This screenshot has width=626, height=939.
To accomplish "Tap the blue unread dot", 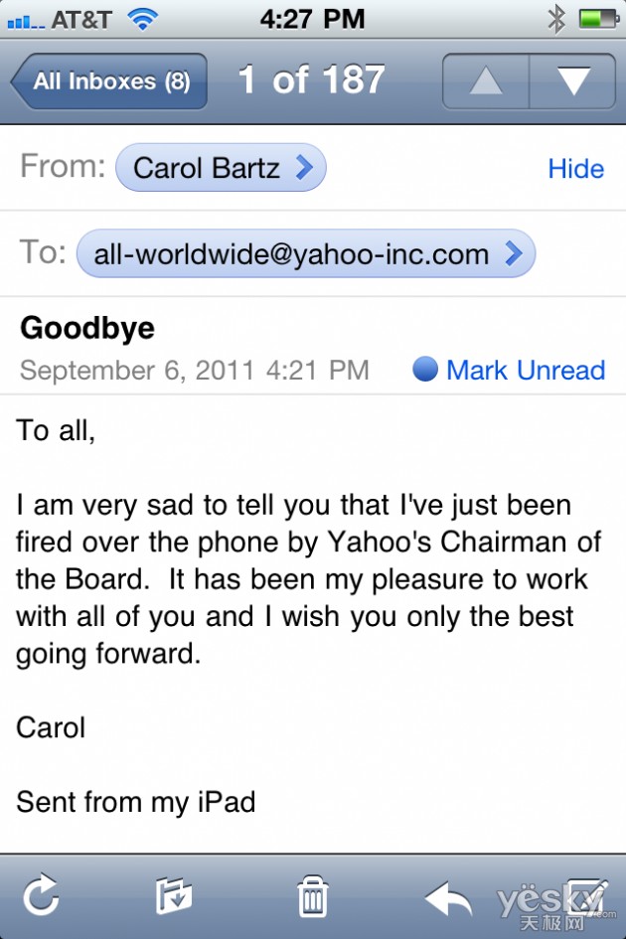I will pyautogui.click(x=425, y=369).
